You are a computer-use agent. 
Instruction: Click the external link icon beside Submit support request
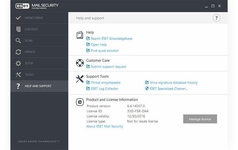[88, 66]
